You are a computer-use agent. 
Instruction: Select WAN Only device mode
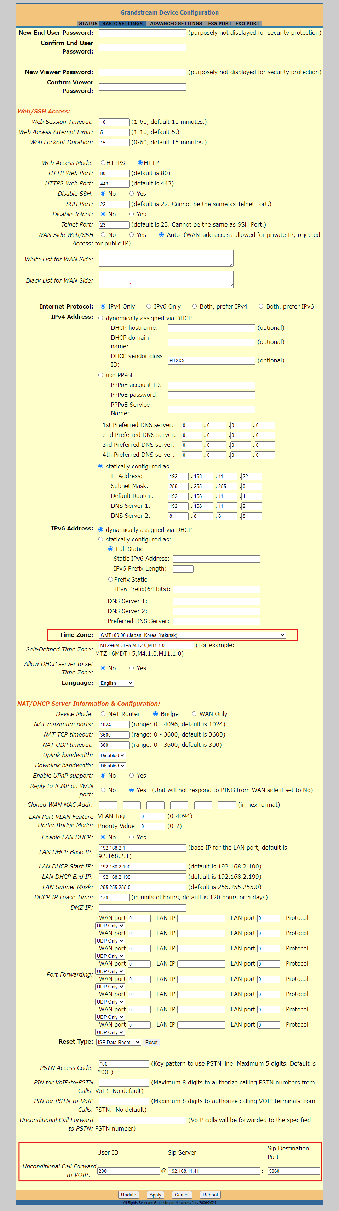coord(194,714)
